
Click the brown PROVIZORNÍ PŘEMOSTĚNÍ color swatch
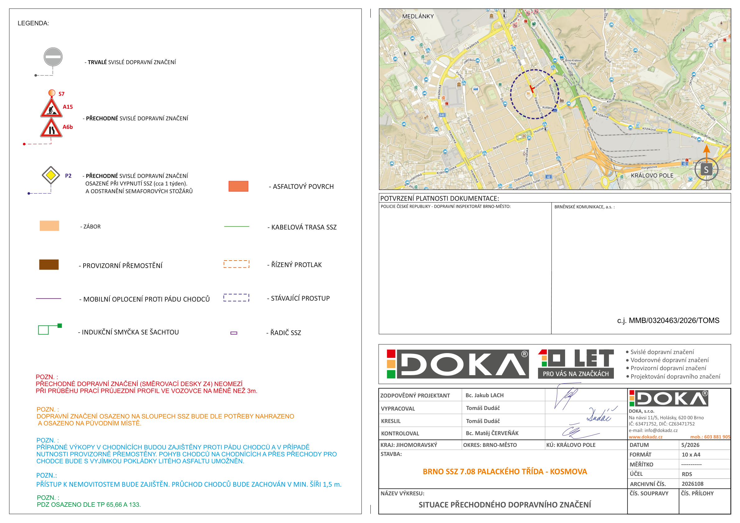[49, 265]
